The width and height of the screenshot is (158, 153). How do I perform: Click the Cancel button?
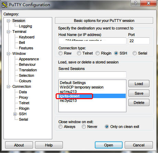pyautogui.click(x=139, y=145)
